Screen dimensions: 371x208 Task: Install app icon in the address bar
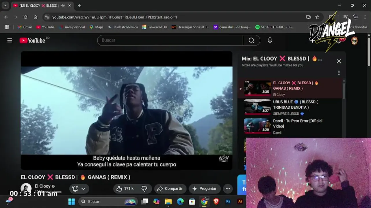tap(308, 17)
